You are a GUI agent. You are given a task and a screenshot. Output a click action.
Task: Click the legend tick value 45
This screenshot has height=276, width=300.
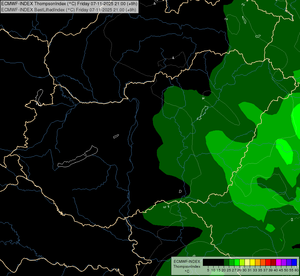point(281,270)
